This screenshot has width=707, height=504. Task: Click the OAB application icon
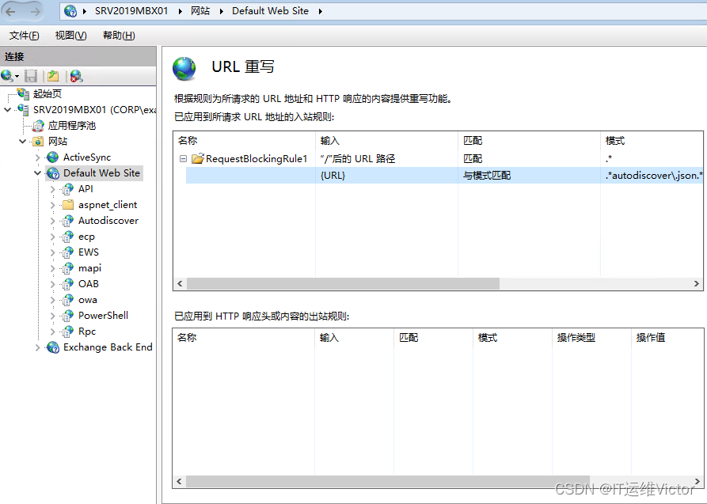pos(67,284)
